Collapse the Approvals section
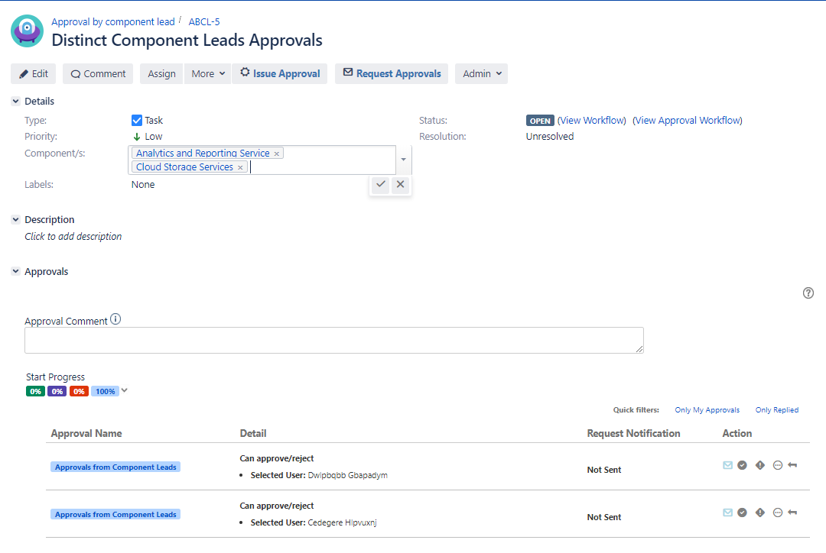This screenshot has width=826, height=553. (16, 271)
